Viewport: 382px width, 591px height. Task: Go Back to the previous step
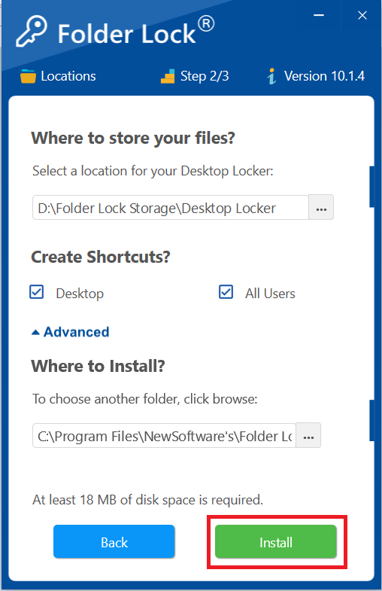click(x=114, y=541)
